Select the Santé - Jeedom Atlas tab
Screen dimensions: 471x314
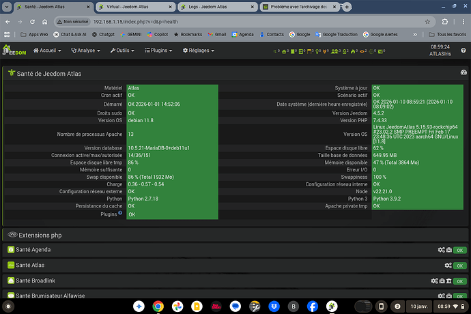pos(53,7)
